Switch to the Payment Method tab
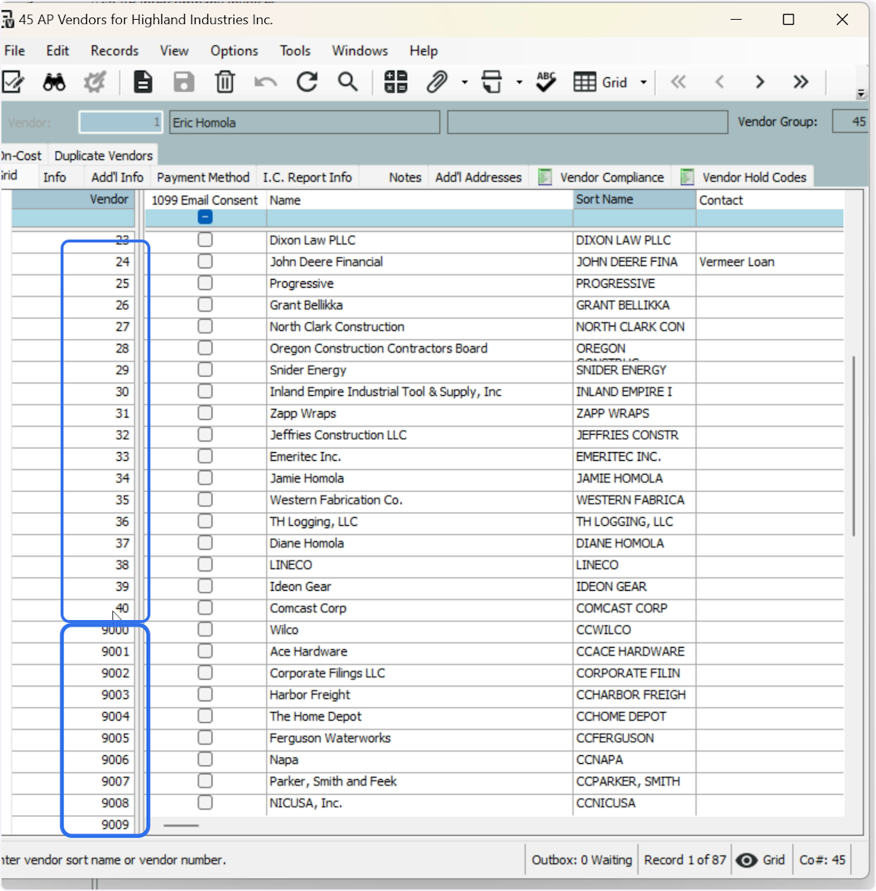The width and height of the screenshot is (876, 891). click(203, 177)
